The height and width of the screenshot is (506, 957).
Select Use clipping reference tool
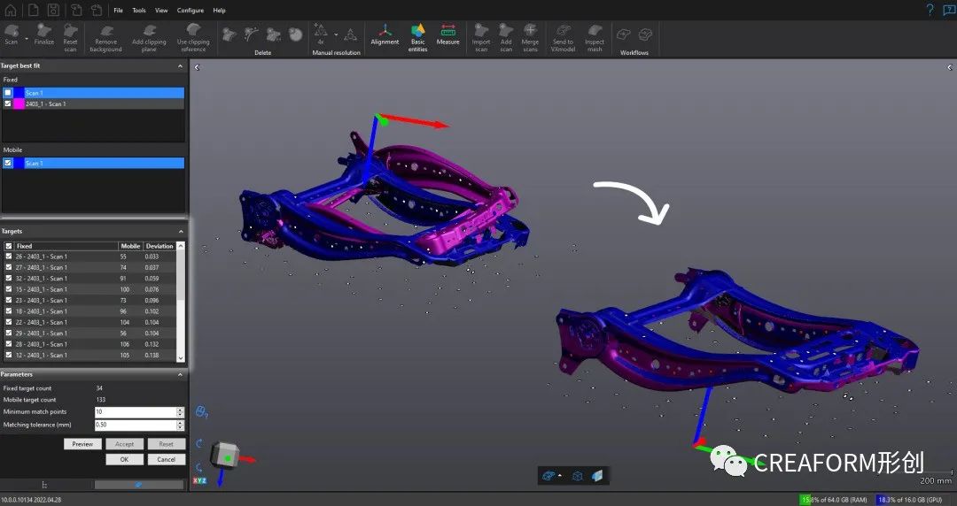(x=193, y=39)
